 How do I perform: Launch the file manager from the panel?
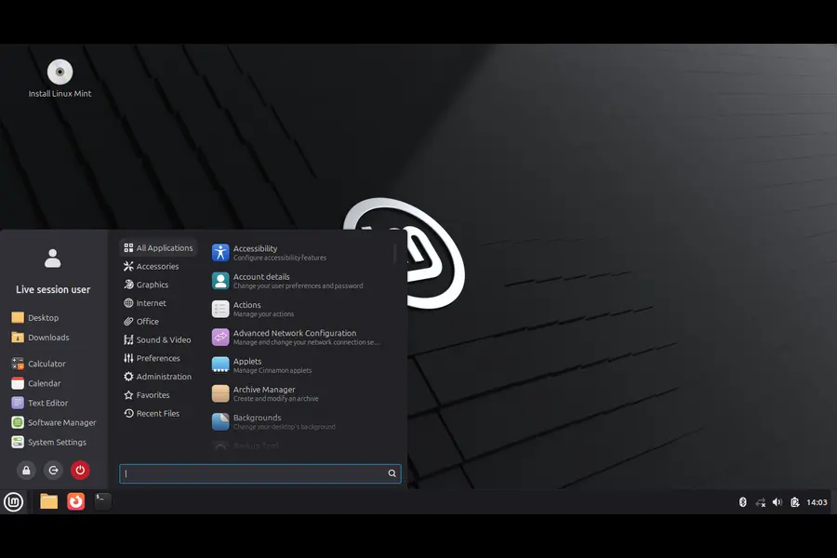(x=48, y=501)
